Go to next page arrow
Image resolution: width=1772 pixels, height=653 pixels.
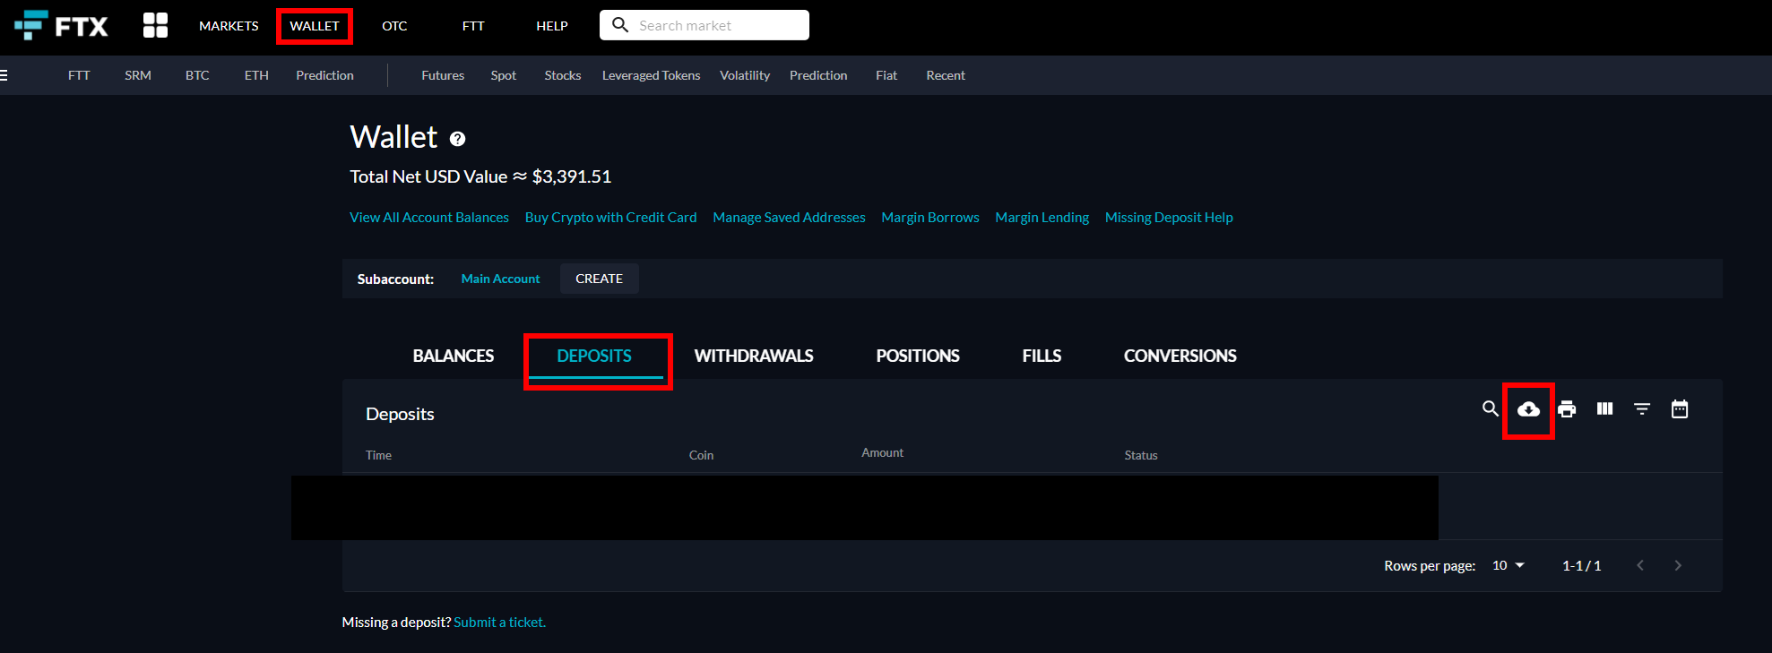click(1678, 565)
